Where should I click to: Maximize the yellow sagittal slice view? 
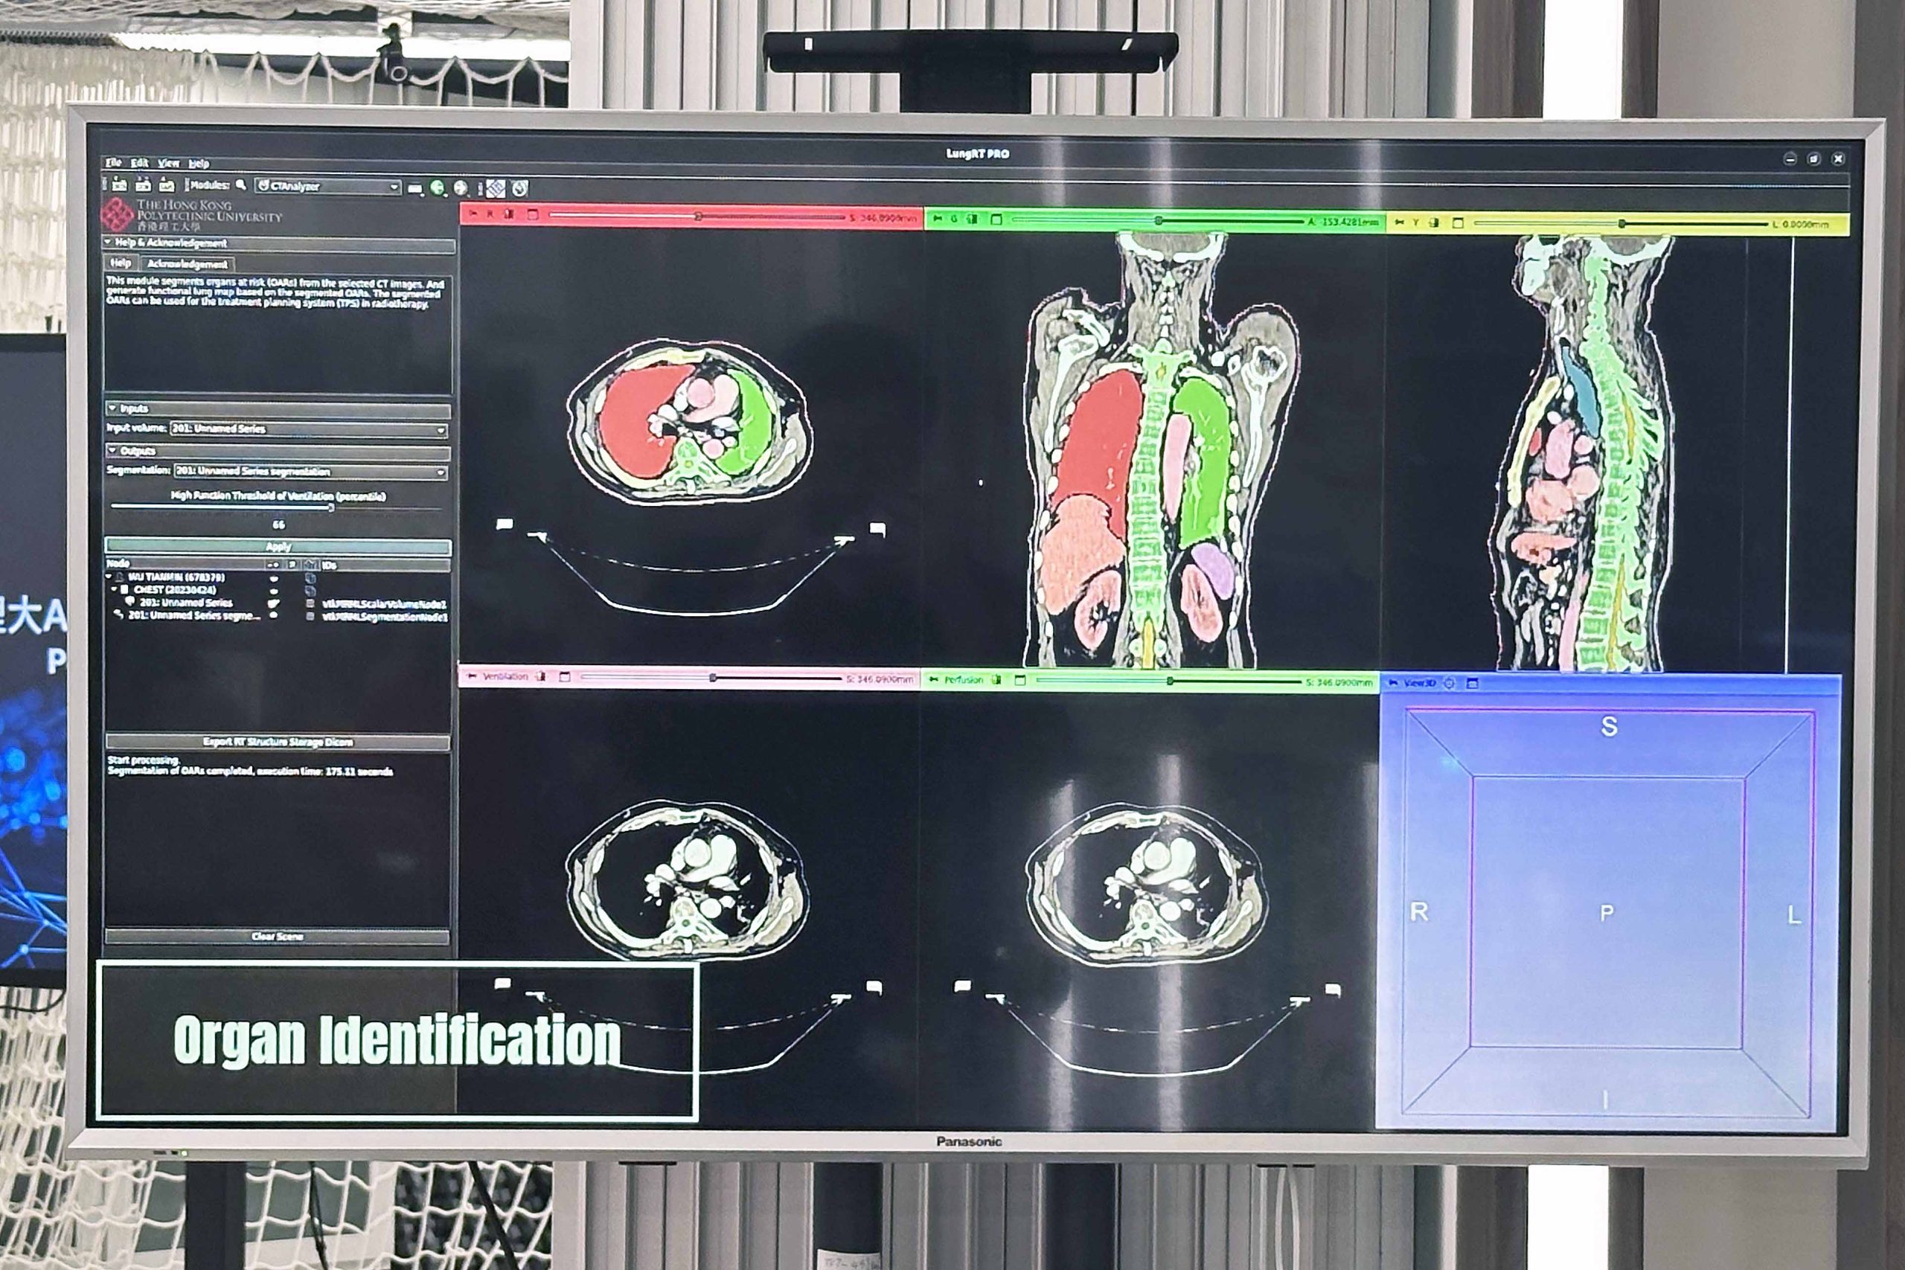tap(1458, 222)
